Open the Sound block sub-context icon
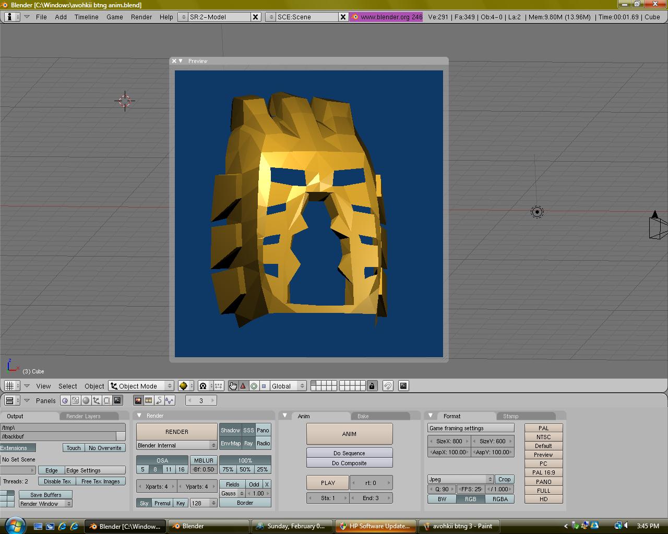The image size is (668, 534). (170, 400)
